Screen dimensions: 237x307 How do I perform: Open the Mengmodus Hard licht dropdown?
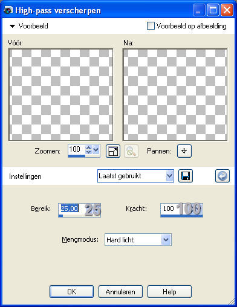pos(138,240)
